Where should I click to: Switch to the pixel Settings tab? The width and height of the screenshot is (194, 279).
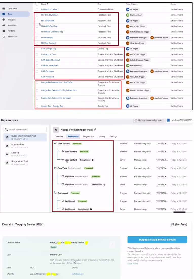tap(113, 136)
